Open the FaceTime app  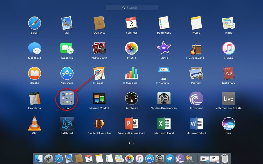[x=67, y=48]
